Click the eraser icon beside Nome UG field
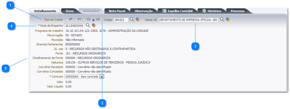The image size is (290, 109). pyautogui.click(x=228, y=19)
